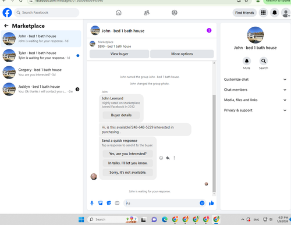The width and height of the screenshot is (291, 225).
Task: Open Jacklyn - bed 1 bath house conversation
Action: click(41, 89)
